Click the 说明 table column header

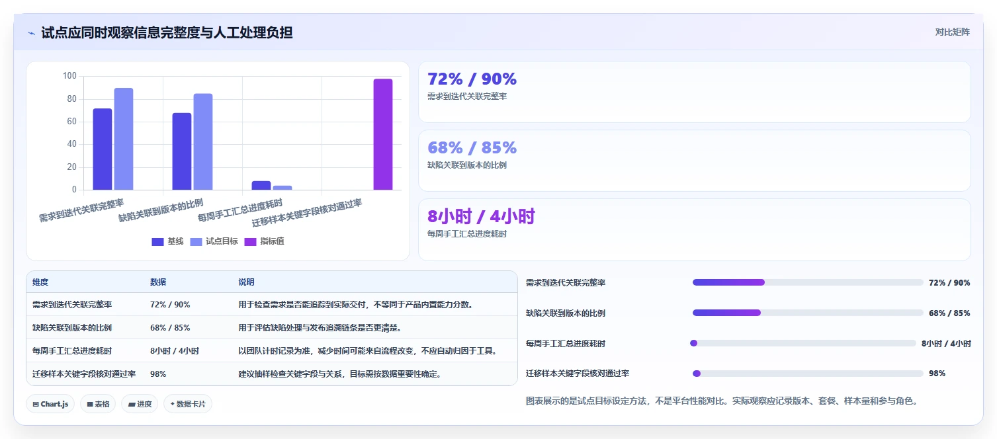coord(247,282)
